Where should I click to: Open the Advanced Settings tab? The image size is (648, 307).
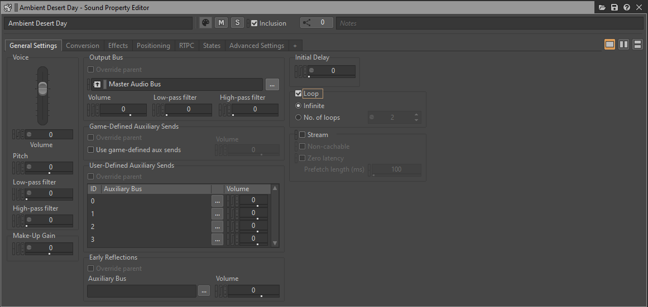point(257,45)
